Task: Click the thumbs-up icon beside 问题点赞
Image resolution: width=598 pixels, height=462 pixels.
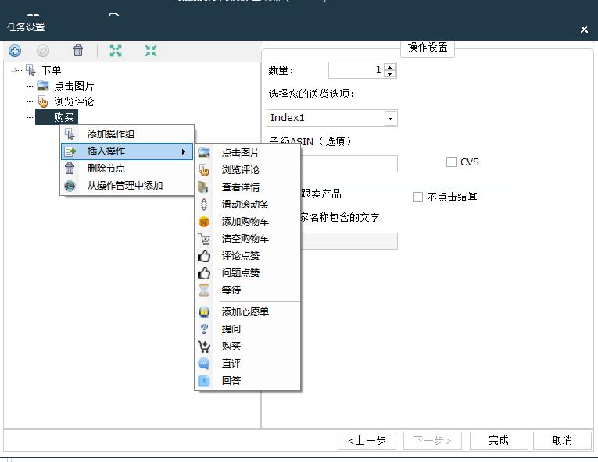Action: tap(204, 273)
